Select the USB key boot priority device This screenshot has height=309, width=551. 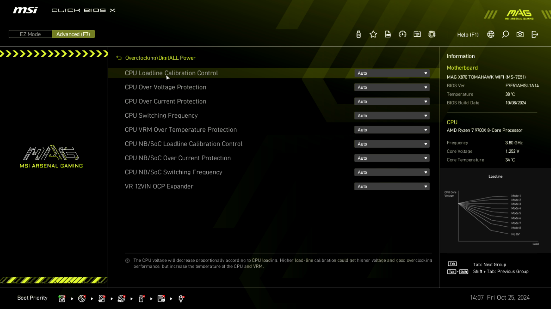[141, 298]
